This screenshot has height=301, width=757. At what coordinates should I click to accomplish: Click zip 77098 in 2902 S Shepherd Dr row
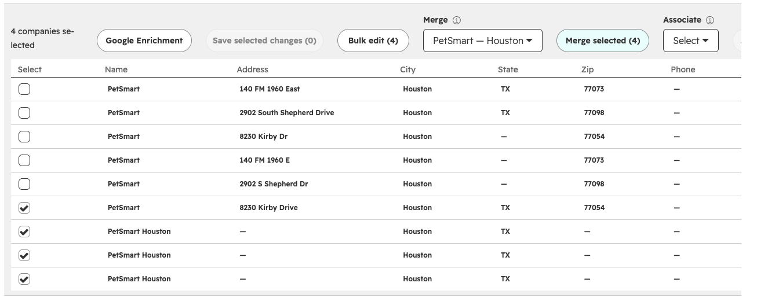pos(594,184)
